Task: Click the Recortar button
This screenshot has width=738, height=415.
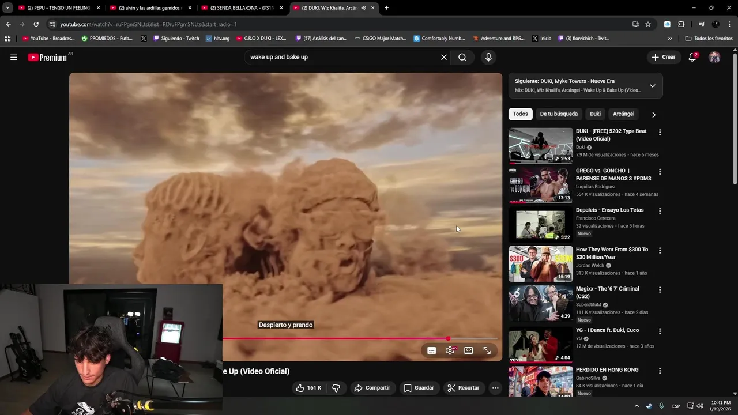Action: click(463, 388)
